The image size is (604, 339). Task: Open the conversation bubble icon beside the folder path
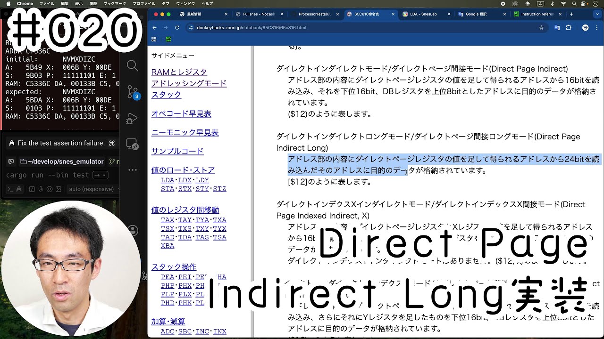point(11,161)
